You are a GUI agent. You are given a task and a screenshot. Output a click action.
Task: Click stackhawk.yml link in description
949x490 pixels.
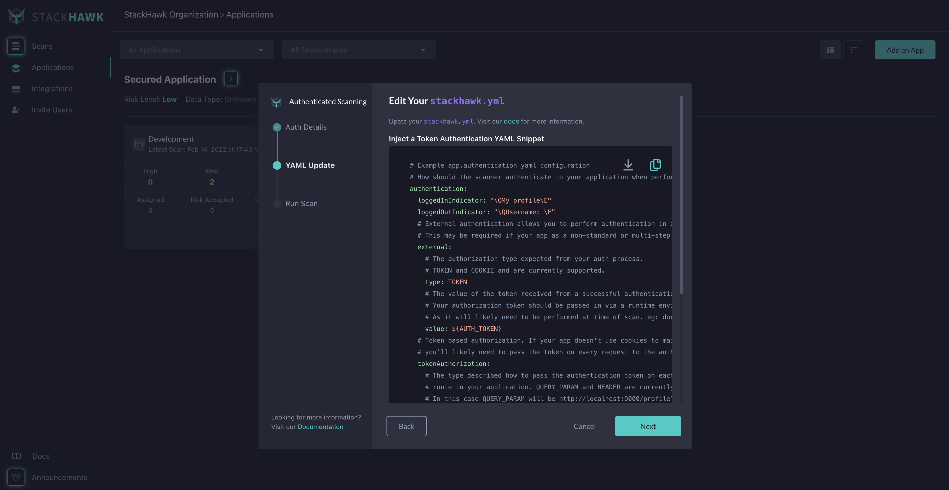[x=448, y=121]
